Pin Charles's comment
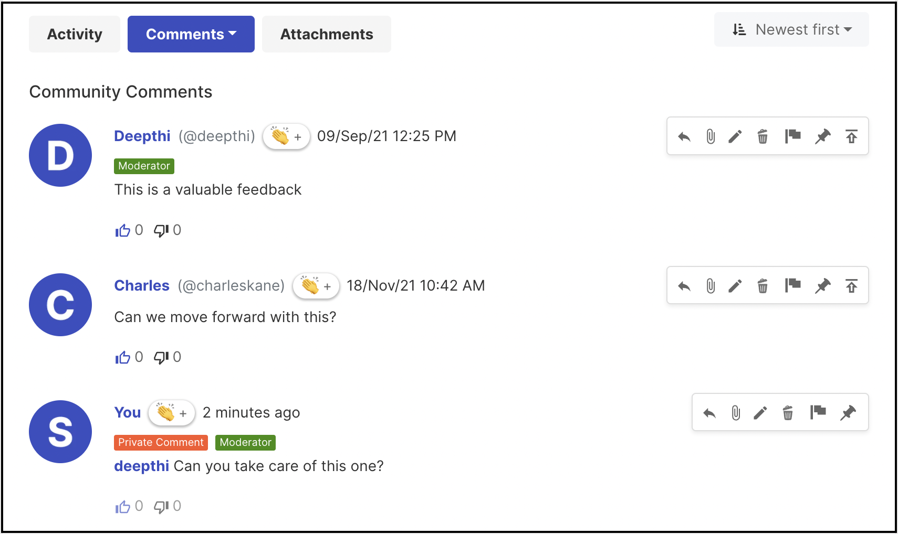This screenshot has height=534, width=898. click(822, 286)
